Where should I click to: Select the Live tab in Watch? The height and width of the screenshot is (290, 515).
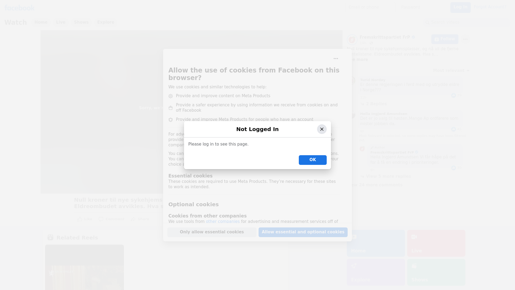point(61,22)
